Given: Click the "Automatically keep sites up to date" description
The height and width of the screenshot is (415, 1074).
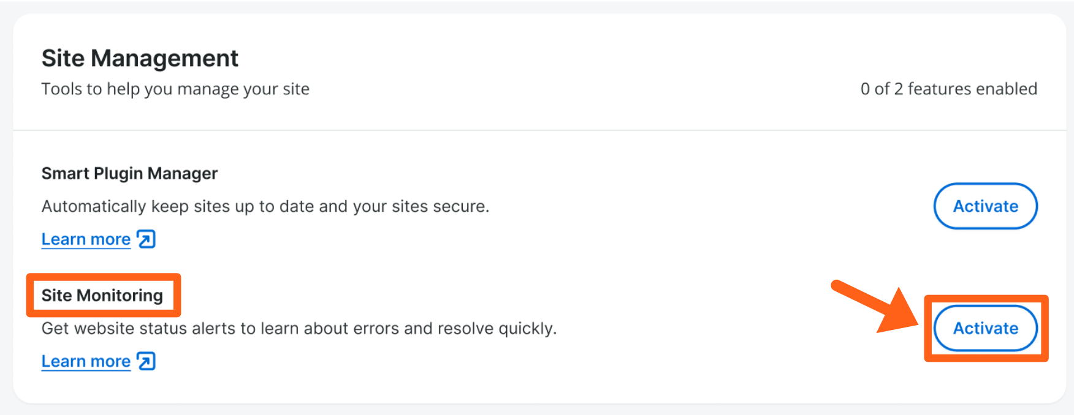Looking at the screenshot, I should click(x=265, y=207).
